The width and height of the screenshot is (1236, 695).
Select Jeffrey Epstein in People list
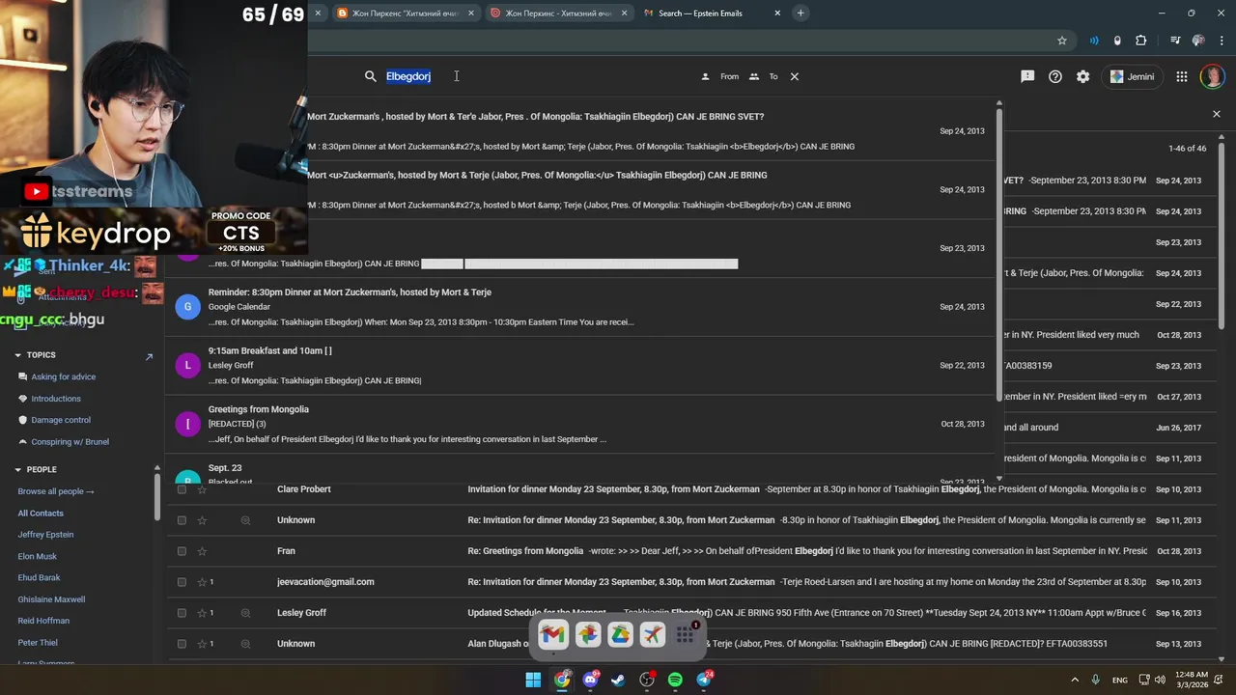(45, 535)
